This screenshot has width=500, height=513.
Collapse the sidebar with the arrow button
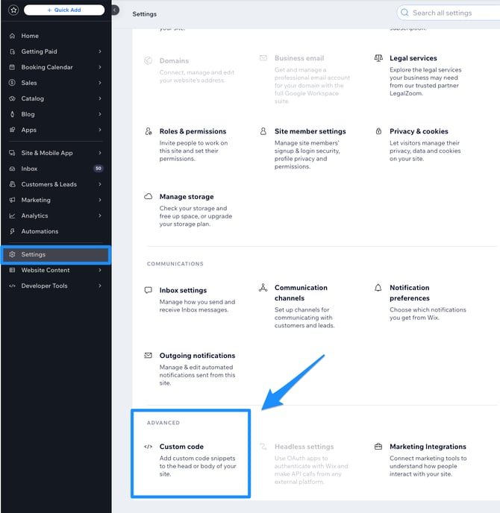click(115, 10)
